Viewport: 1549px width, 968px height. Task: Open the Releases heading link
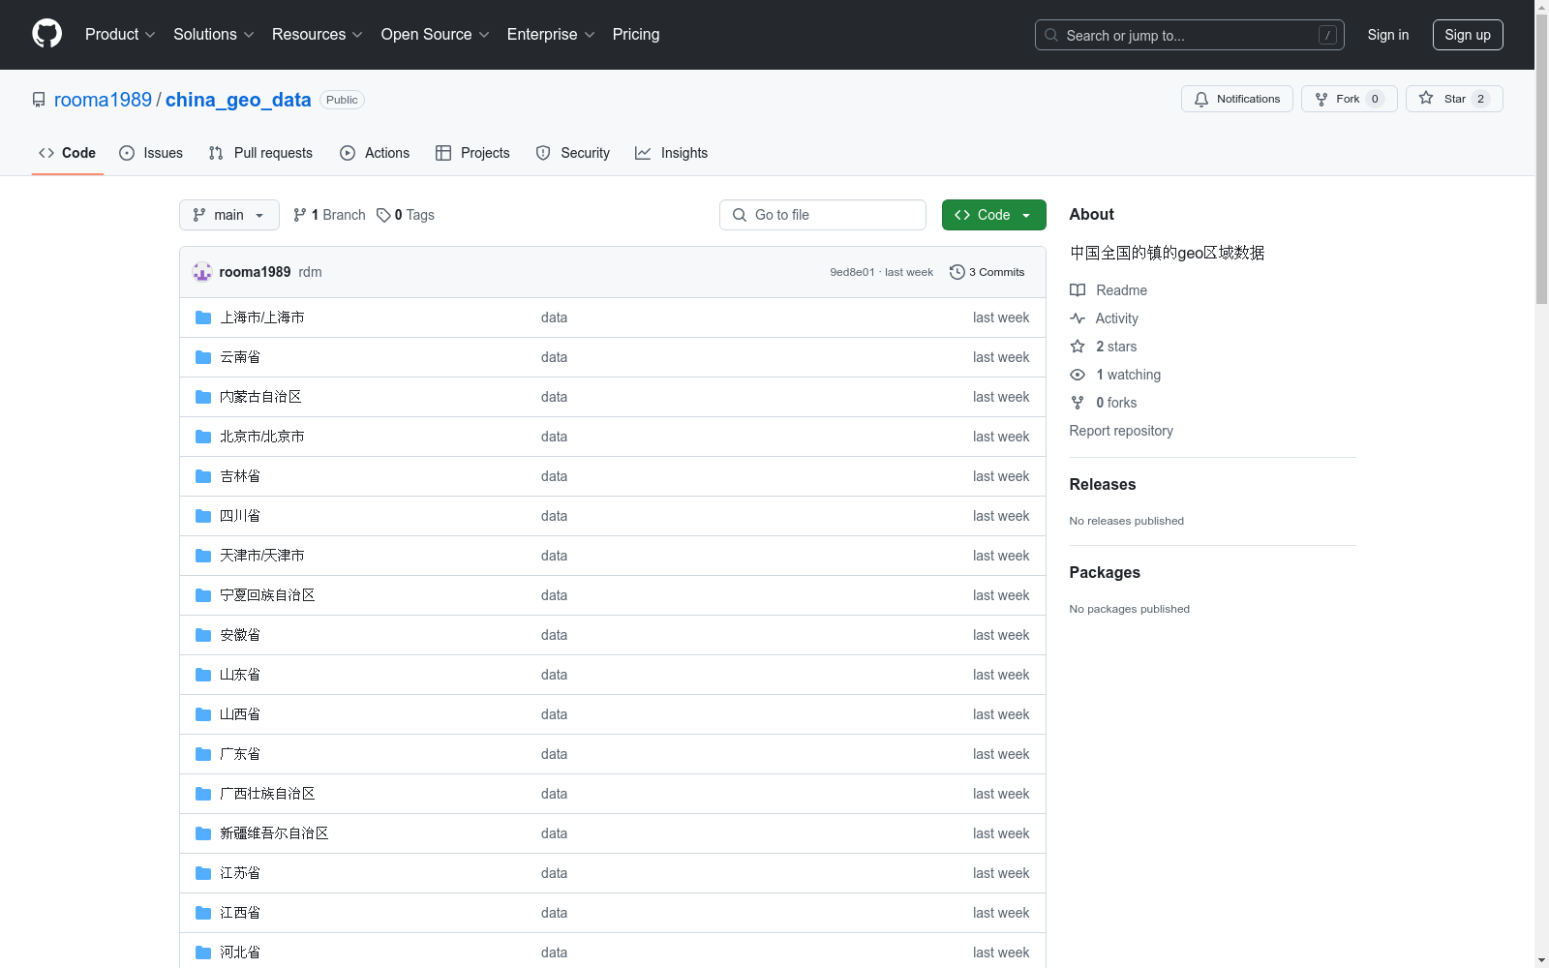1103,484
